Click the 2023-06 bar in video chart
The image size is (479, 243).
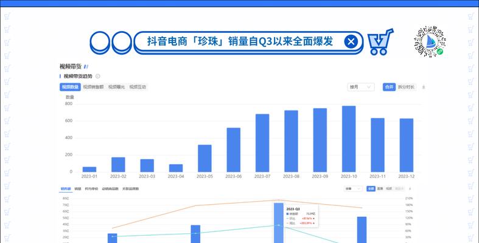[x=233, y=149]
